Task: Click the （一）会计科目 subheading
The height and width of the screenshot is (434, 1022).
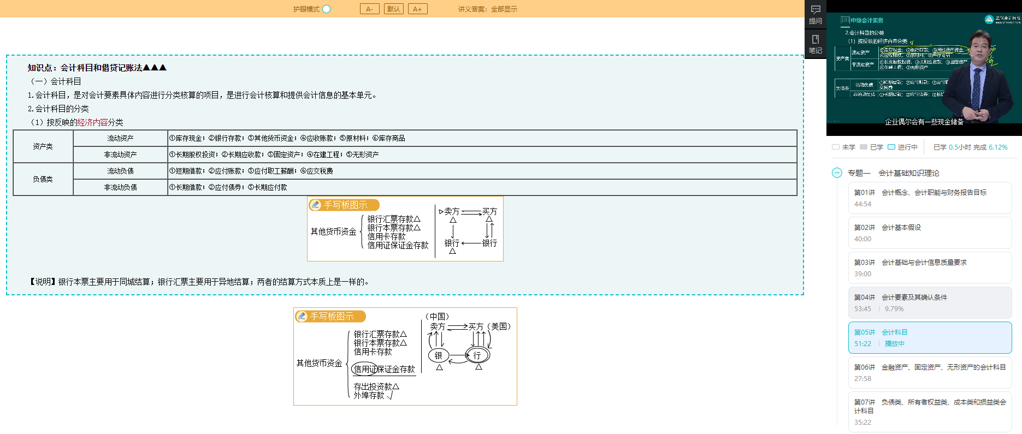Action: click(x=55, y=81)
